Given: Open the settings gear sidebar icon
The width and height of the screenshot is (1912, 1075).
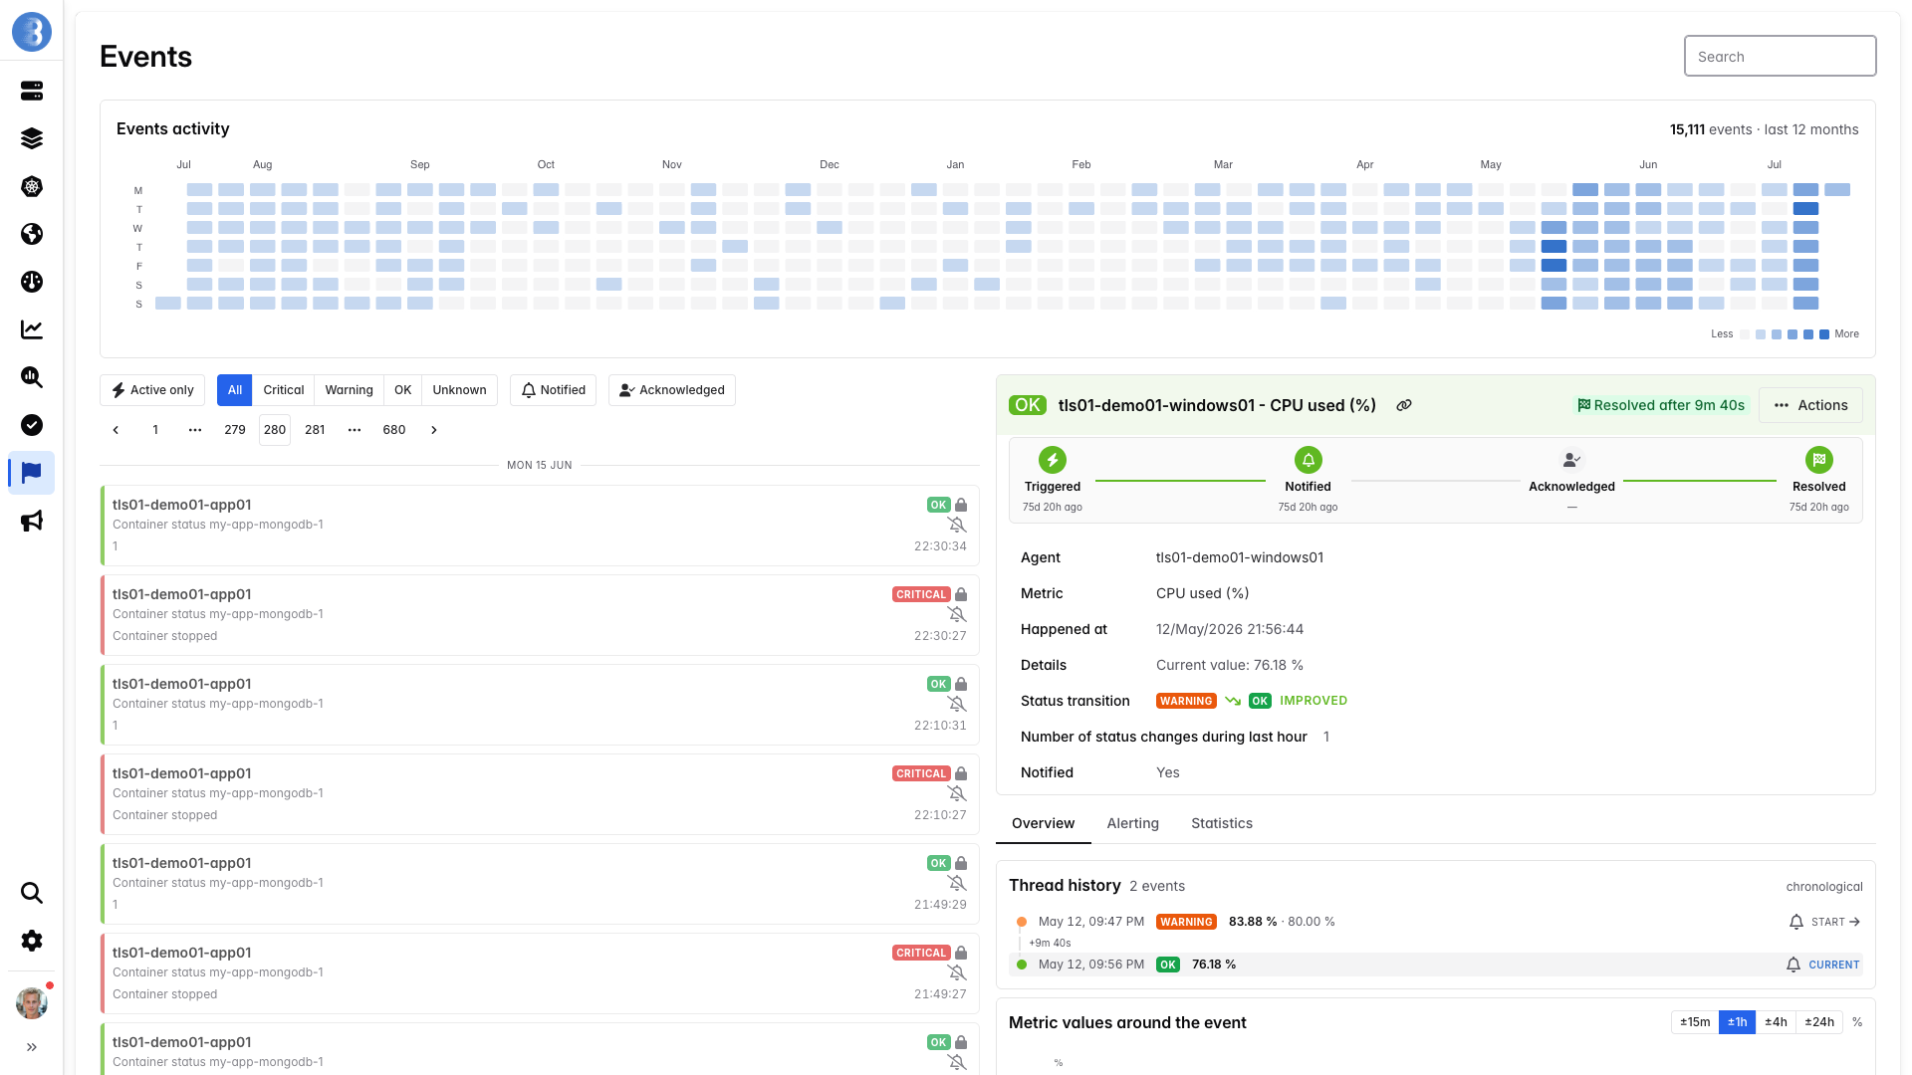Looking at the screenshot, I should coord(32,941).
